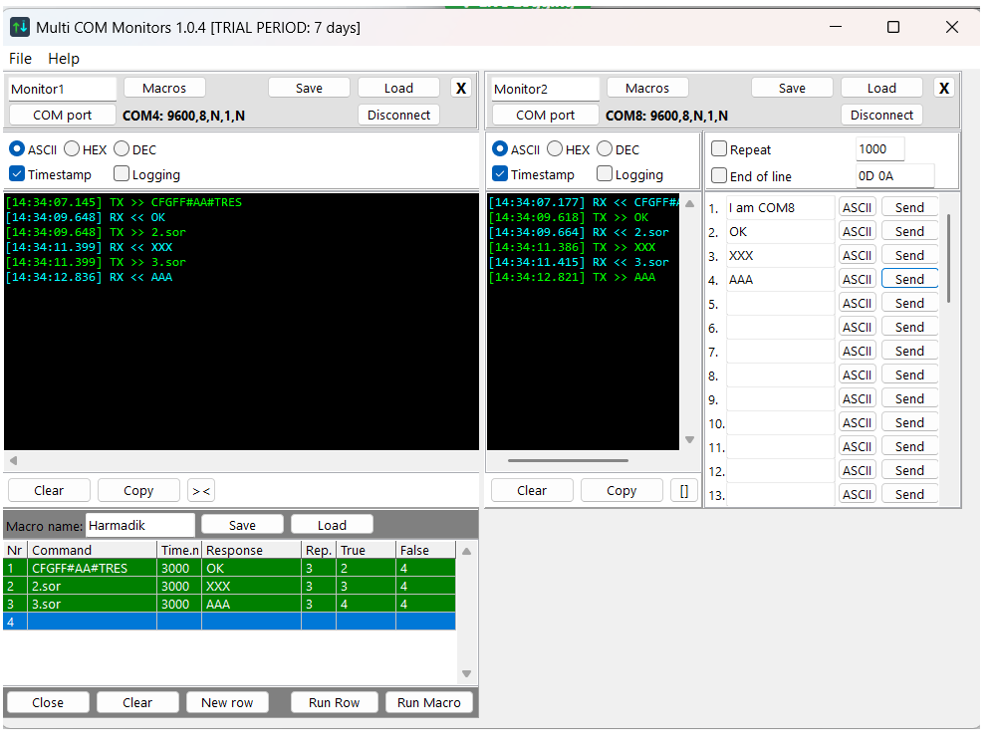Disable Timestamp checkbox in Monitor1
The height and width of the screenshot is (751, 993).
coord(17,174)
